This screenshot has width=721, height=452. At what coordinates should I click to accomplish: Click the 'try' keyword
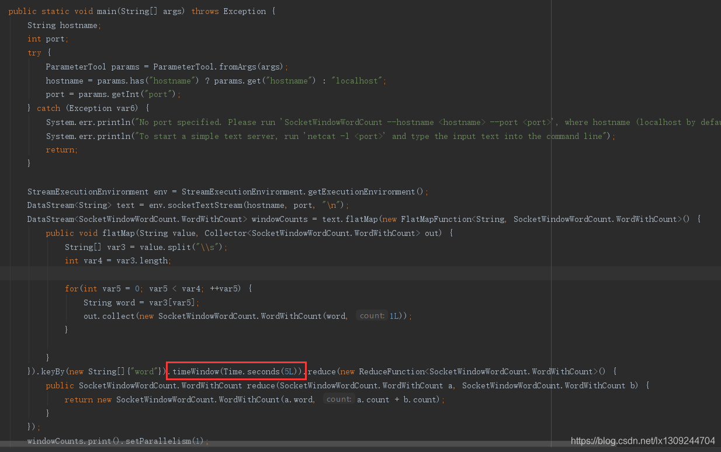coord(34,53)
